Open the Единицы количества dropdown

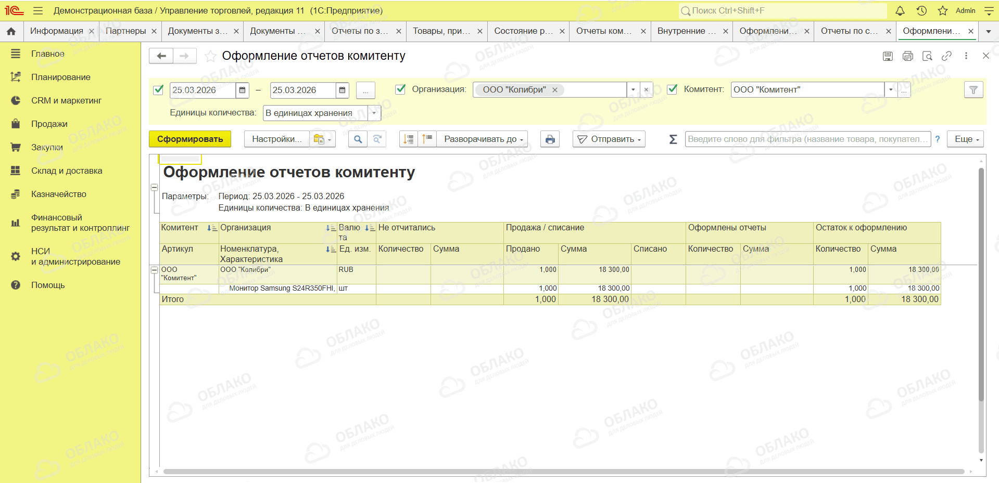[x=374, y=113]
